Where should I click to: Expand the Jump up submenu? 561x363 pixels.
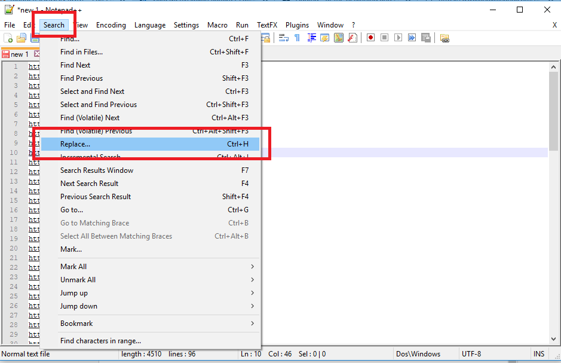[151, 293]
